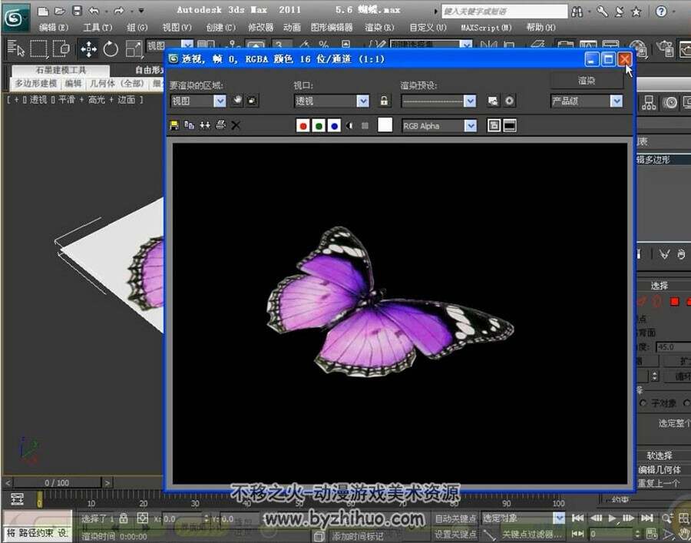Open the 3ds Max application menu logo

click(x=15, y=18)
